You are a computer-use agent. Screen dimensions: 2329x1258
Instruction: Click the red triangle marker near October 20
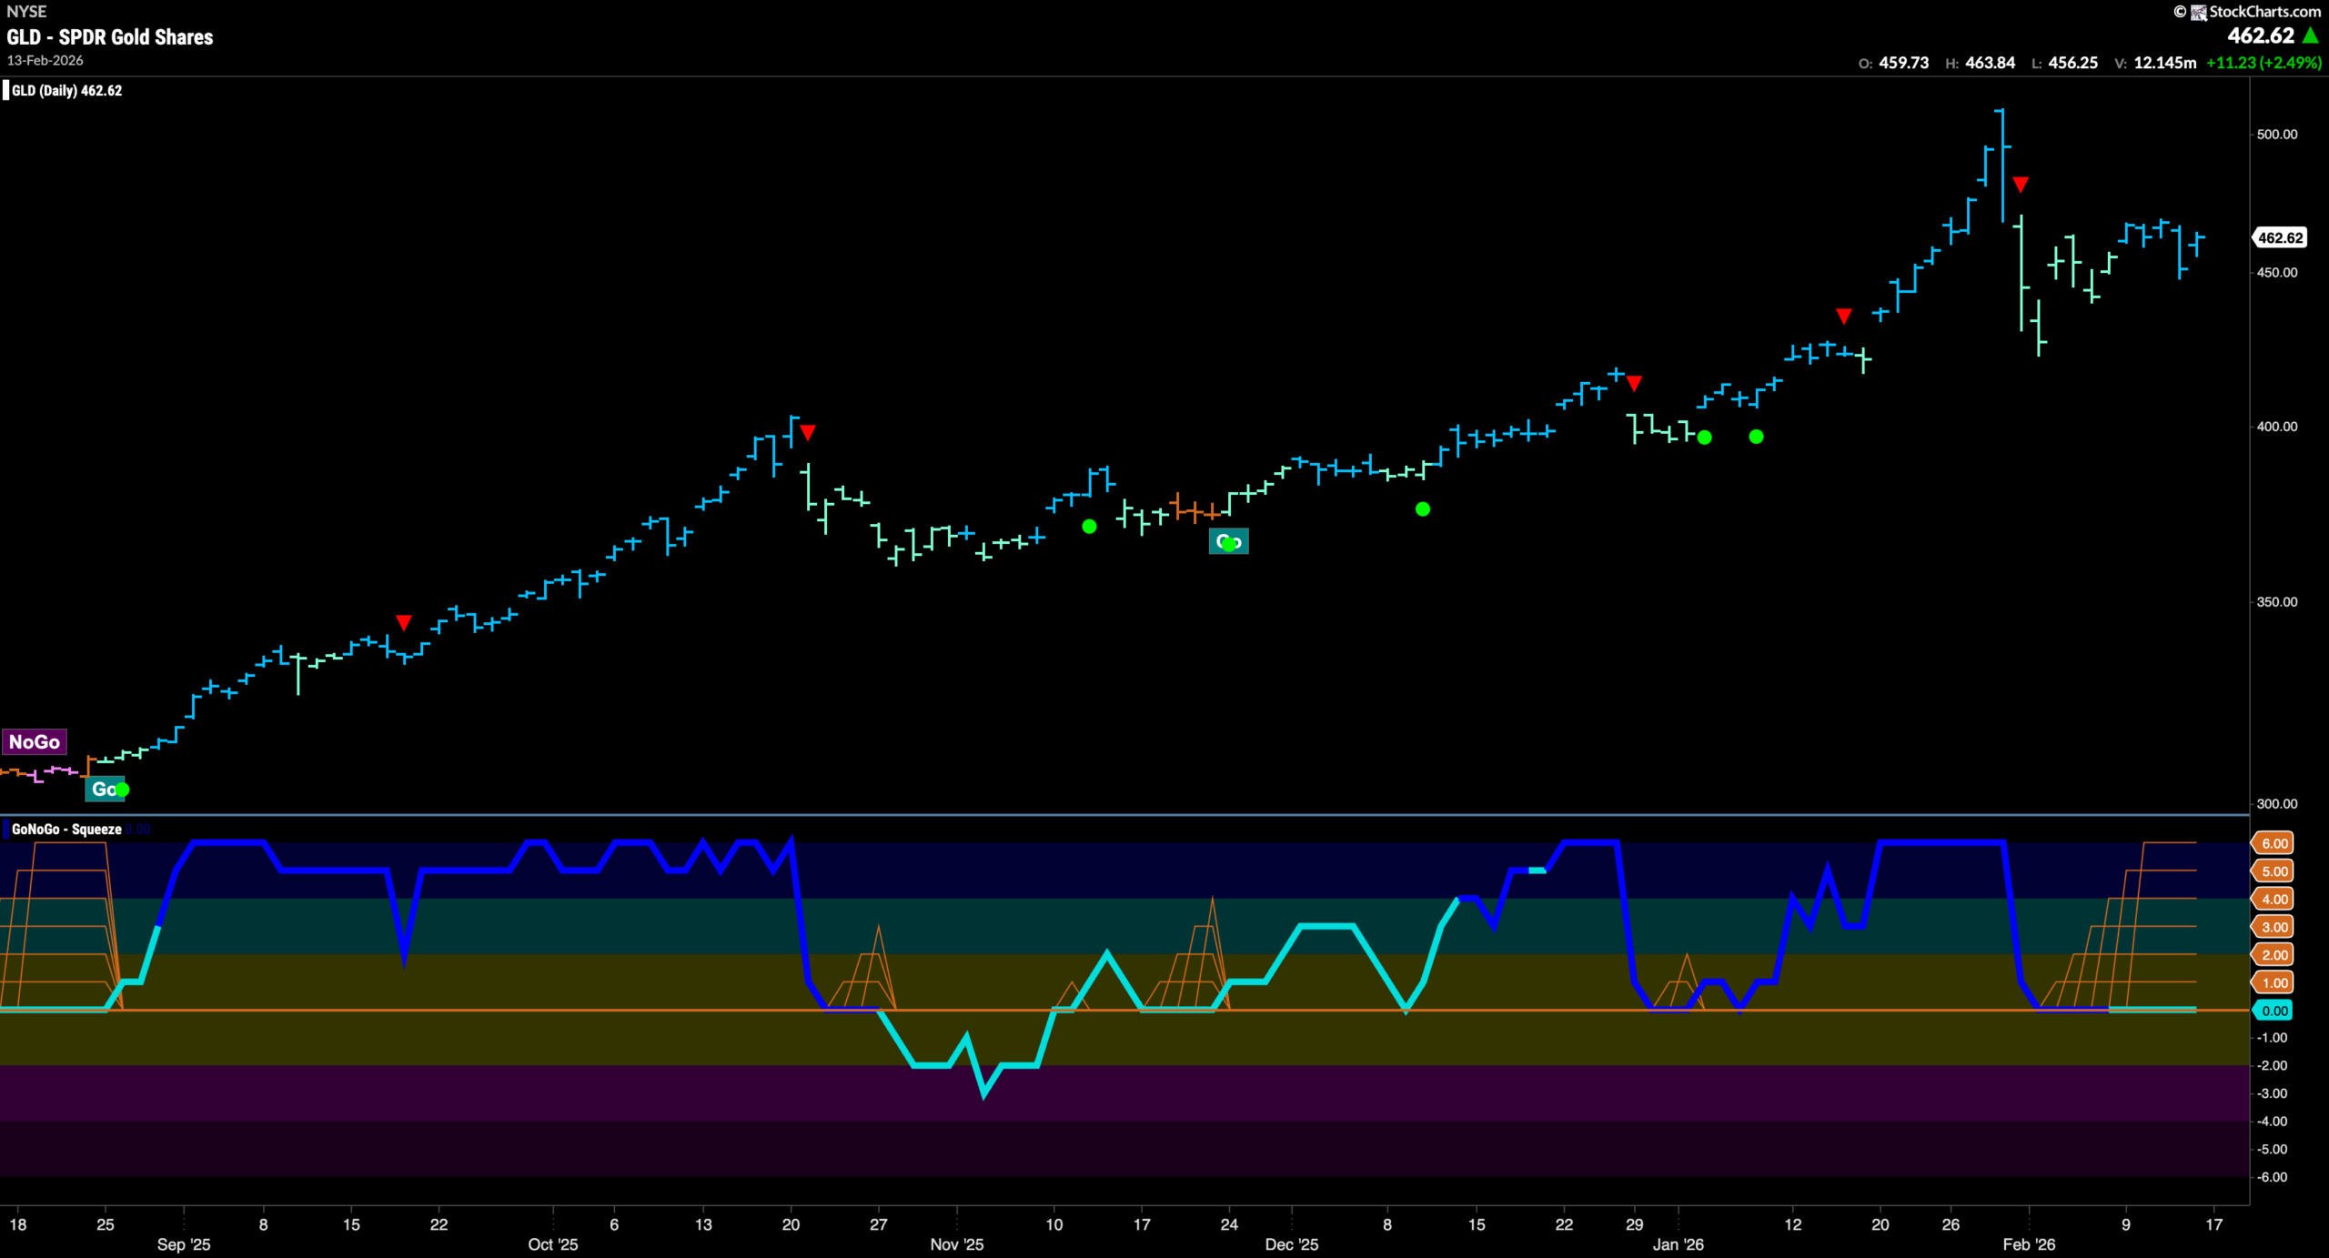point(808,432)
